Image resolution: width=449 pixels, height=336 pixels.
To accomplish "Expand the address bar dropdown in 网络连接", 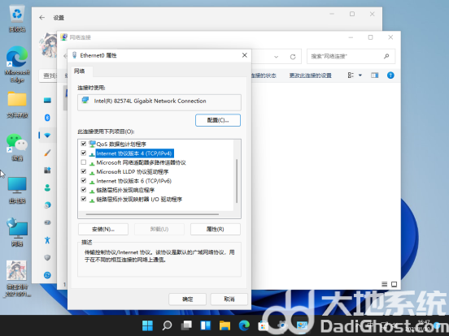I will click(x=276, y=57).
